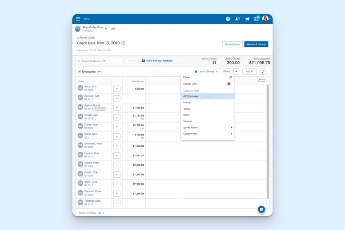
Task: Open the contacts people icon in header
Action: click(238, 19)
